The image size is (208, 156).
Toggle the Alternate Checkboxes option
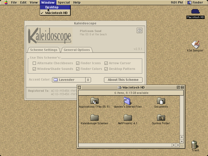pyautogui.click(x=34, y=63)
